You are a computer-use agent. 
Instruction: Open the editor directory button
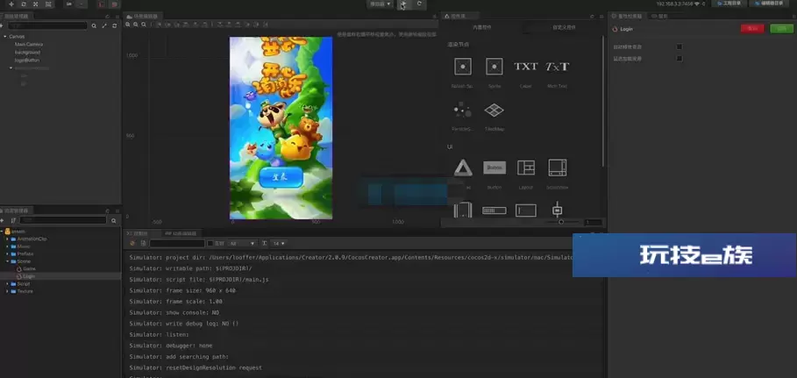[x=771, y=4]
